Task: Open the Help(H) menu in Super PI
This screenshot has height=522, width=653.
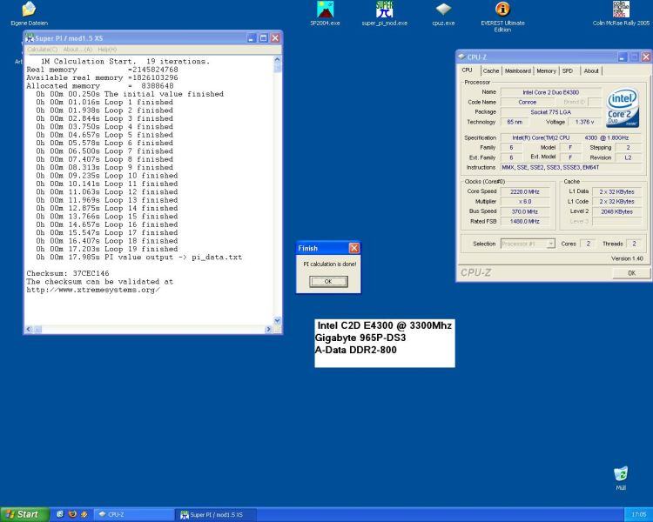Action: click(107, 50)
